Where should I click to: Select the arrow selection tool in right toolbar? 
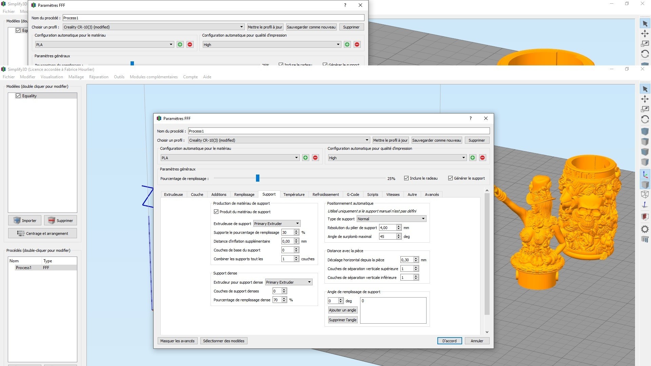645,89
